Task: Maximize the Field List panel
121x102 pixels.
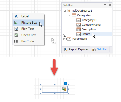Action: point(105,5)
